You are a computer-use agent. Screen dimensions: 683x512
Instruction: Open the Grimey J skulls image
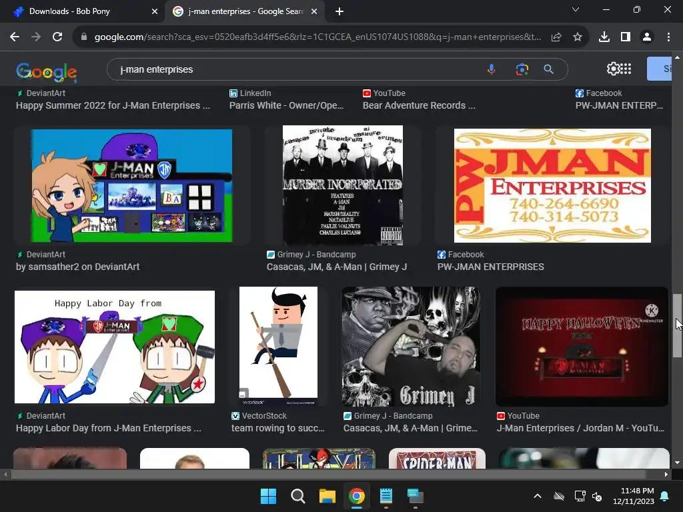411,347
